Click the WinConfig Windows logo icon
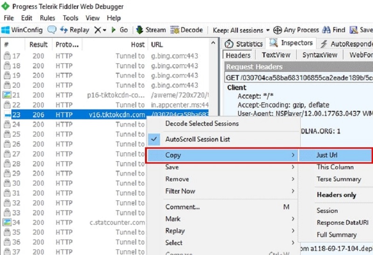 (x=6, y=30)
